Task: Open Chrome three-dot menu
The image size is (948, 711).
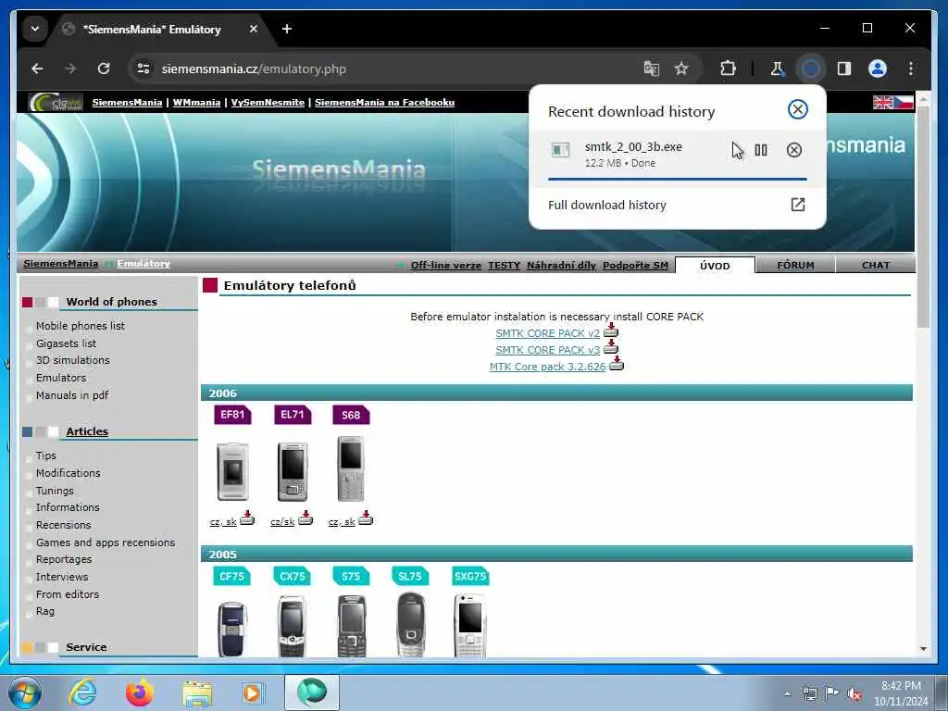Action: pyautogui.click(x=911, y=69)
